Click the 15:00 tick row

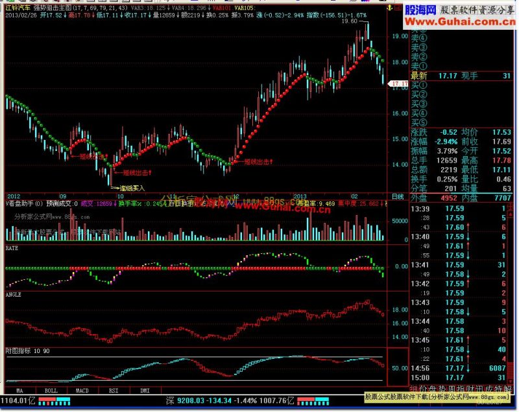pos(458,378)
